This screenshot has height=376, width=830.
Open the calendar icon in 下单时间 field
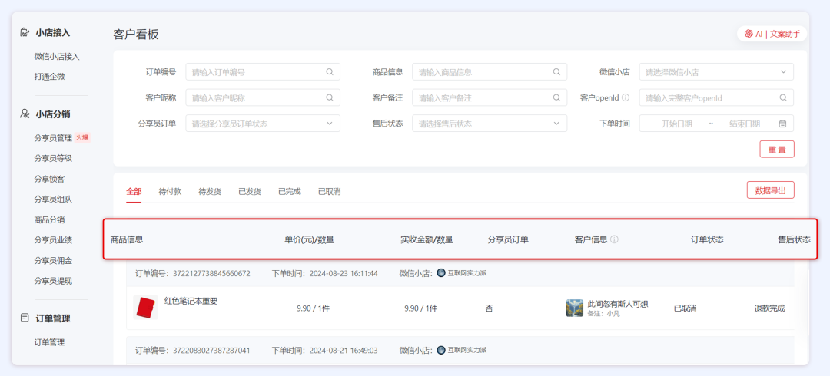point(782,124)
